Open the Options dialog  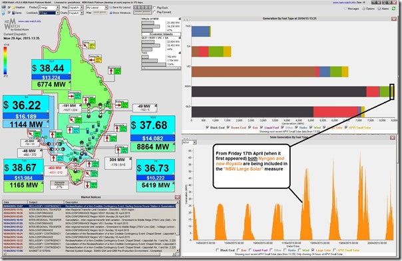(369, 9)
